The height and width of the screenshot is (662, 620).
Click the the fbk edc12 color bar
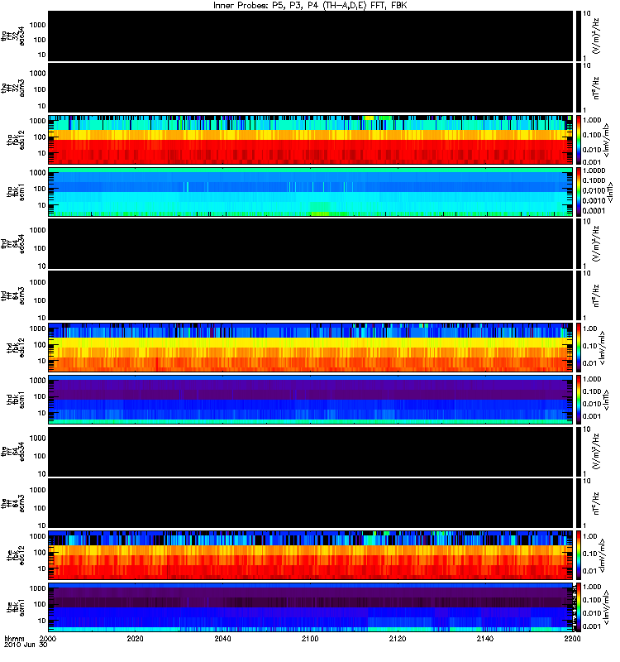point(579,555)
